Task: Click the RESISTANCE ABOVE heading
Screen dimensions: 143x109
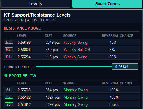Action: [x=22, y=28]
